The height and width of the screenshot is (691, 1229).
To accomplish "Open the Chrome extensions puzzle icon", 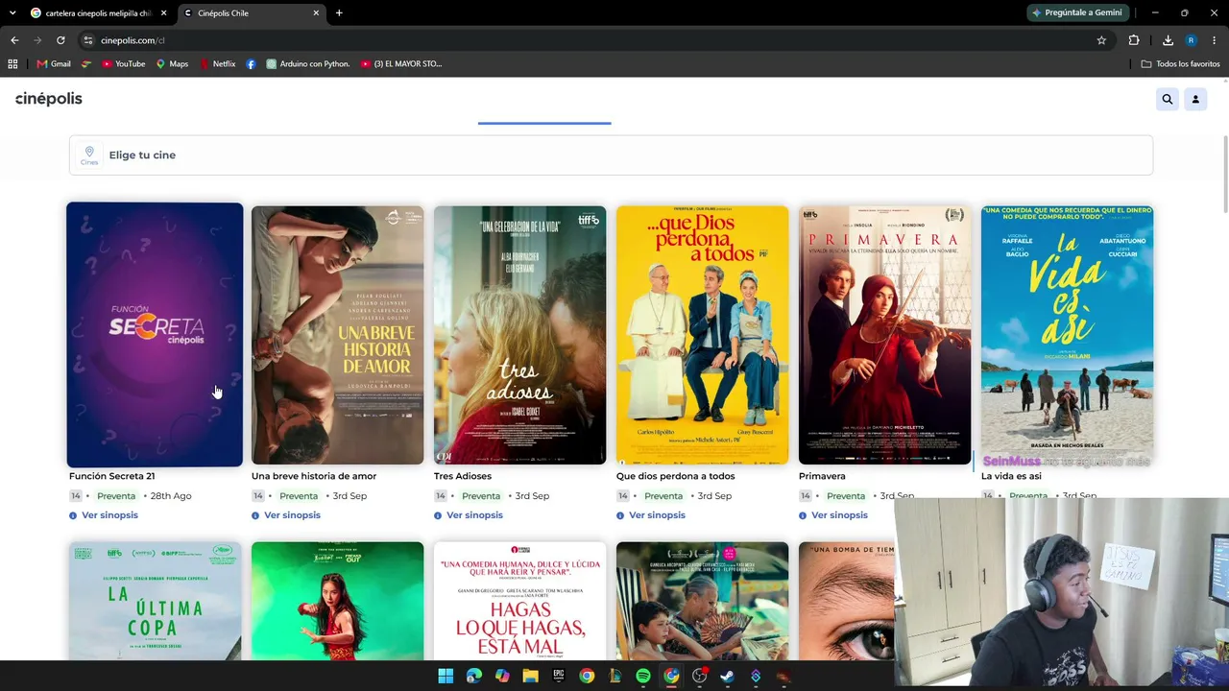I will 1134,40.
